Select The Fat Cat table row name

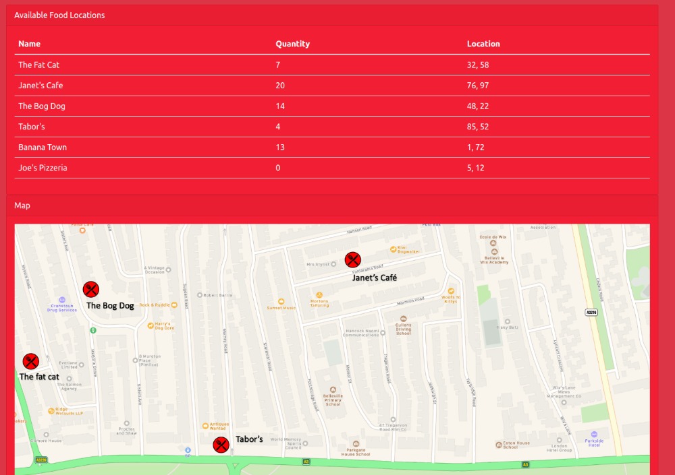pos(38,65)
